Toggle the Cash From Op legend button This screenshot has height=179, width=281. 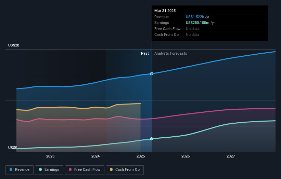pyautogui.click(x=125, y=170)
